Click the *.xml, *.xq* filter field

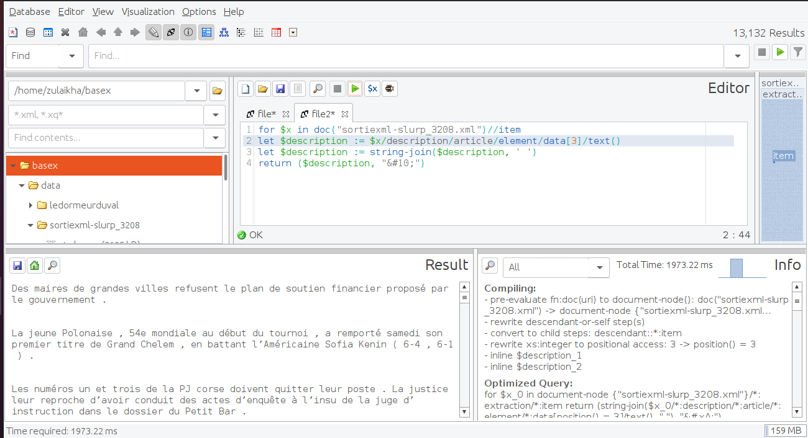(x=106, y=115)
